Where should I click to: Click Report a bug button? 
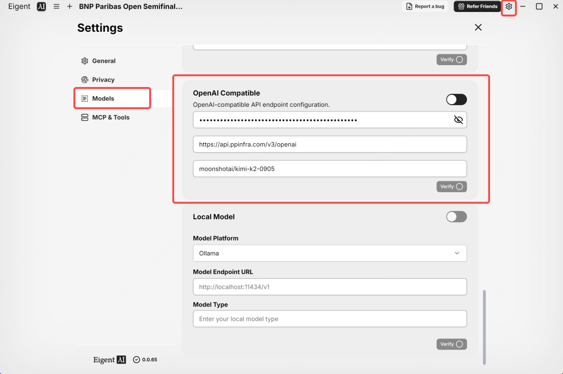click(425, 6)
